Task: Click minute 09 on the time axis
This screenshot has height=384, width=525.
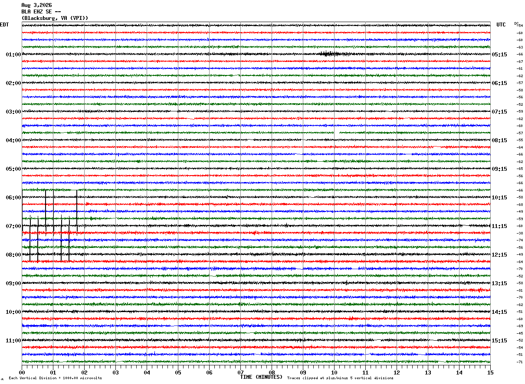Action: point(303,372)
